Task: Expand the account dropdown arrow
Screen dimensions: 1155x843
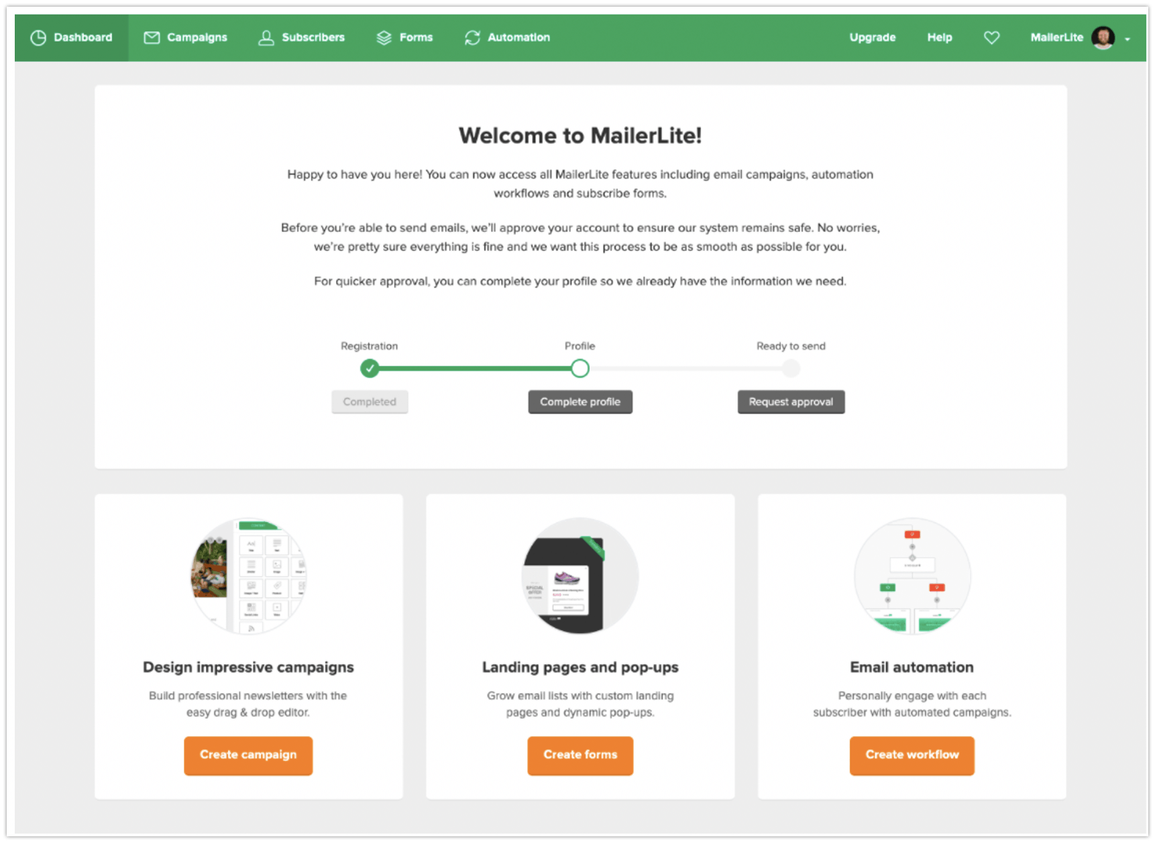Action: (1127, 39)
